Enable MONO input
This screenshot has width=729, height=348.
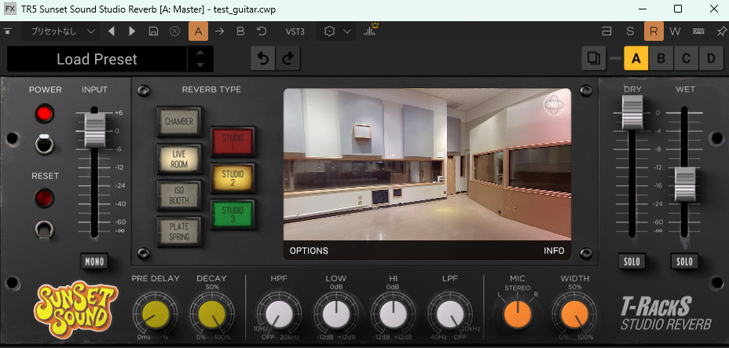pos(94,261)
